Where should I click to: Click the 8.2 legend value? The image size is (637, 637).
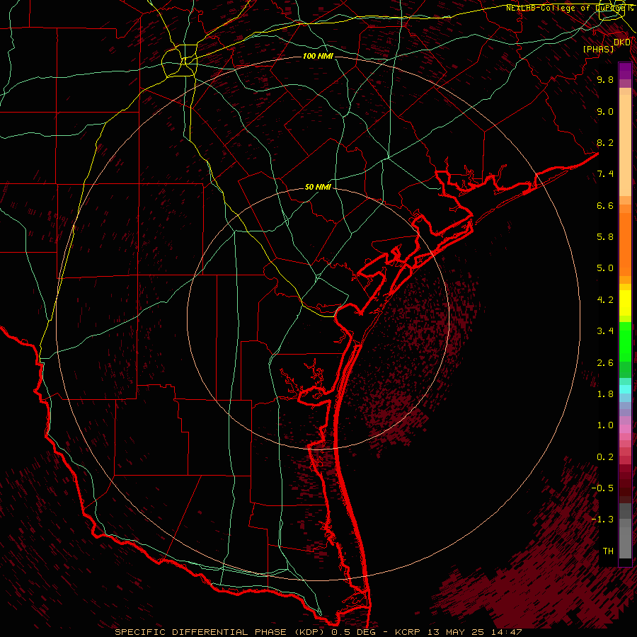point(605,142)
